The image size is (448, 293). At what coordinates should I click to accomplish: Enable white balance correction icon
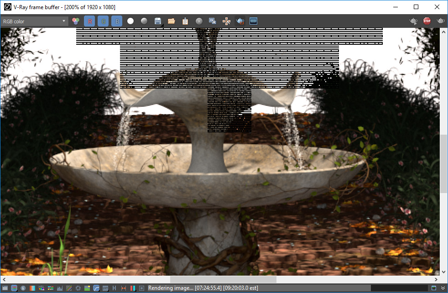coord(32,288)
